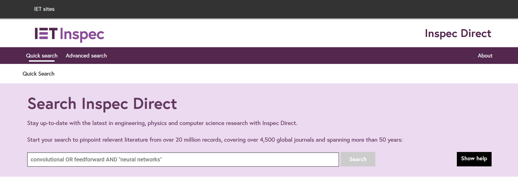The width and height of the screenshot is (518, 185).
Task: Switch to the Quick search tab
Action: 42,56
